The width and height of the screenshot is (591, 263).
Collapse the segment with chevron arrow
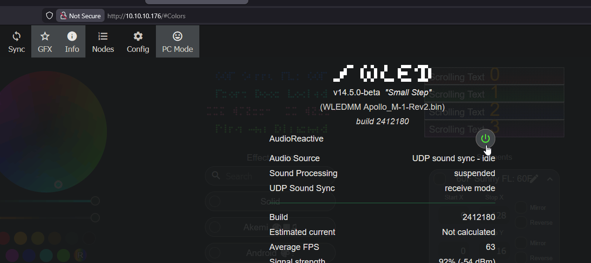(549, 178)
